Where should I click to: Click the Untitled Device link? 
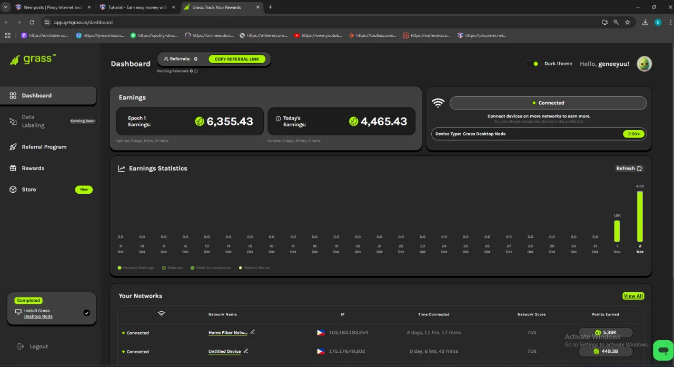(x=225, y=351)
